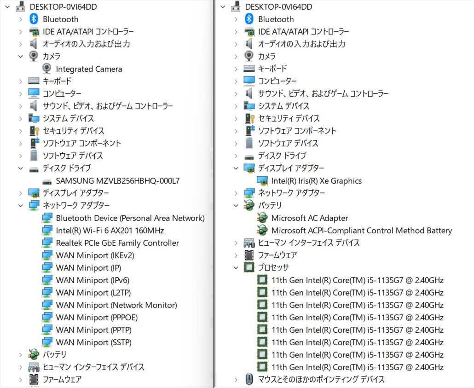Select SAMSUNG MZVLB256HBHQ-000L7 text

pos(118,181)
